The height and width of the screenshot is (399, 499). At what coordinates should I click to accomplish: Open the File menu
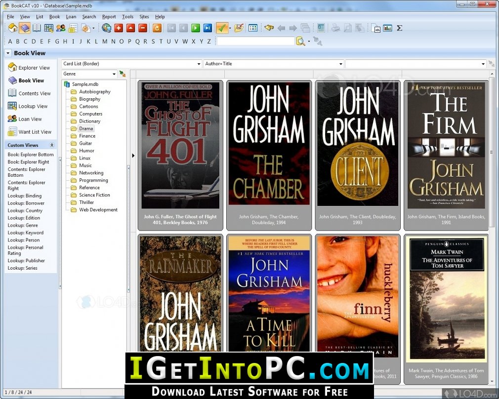(10, 17)
